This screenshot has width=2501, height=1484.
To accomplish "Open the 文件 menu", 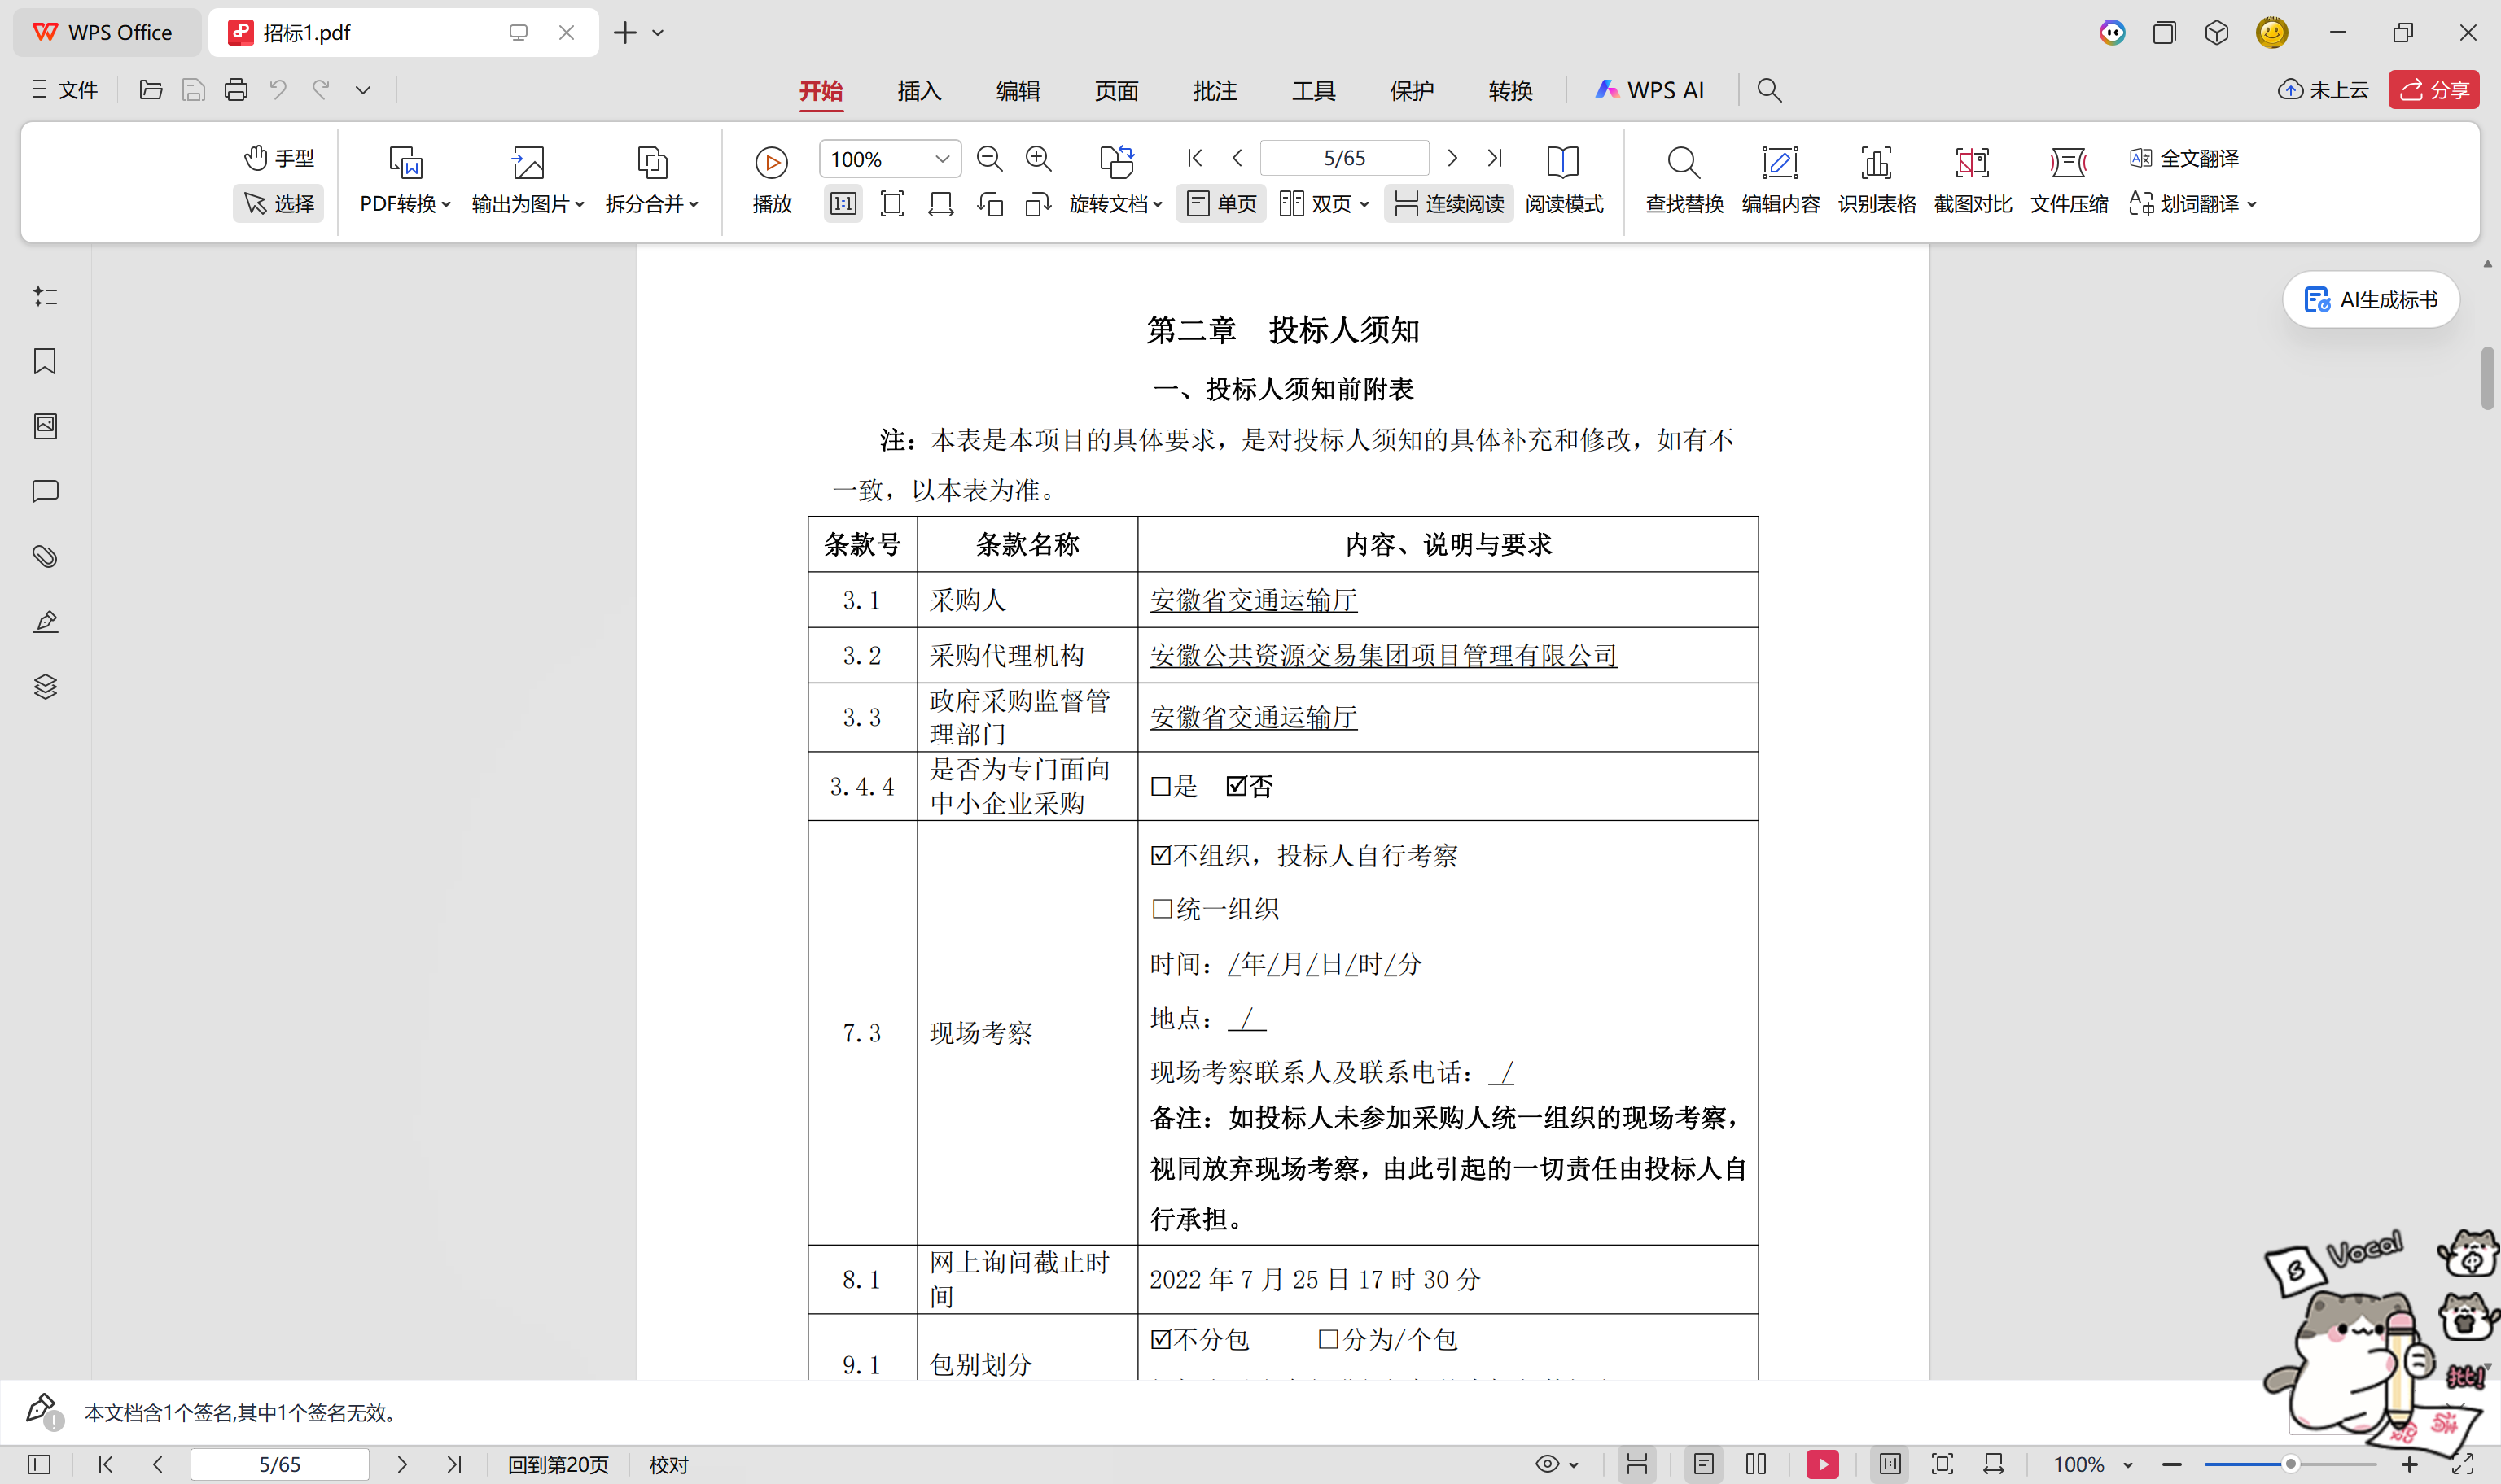I will tap(65, 90).
